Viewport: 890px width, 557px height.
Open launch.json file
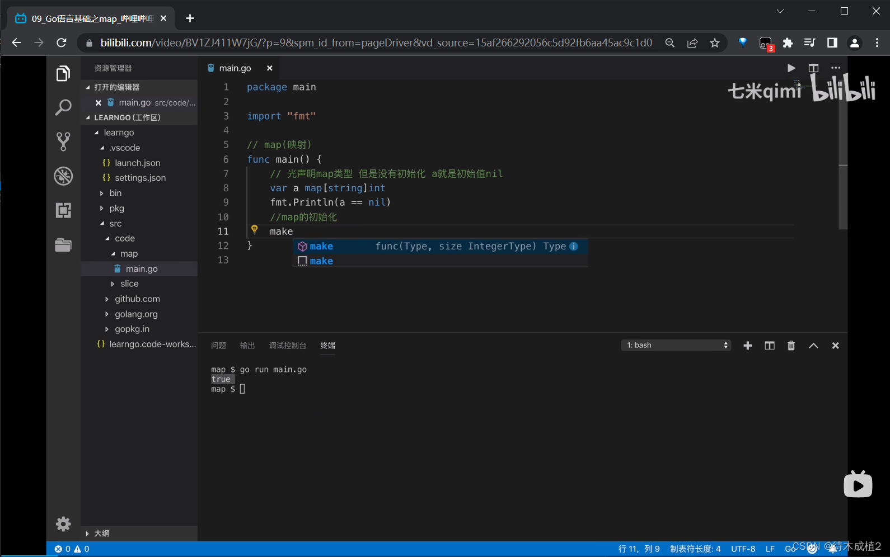pyautogui.click(x=138, y=163)
